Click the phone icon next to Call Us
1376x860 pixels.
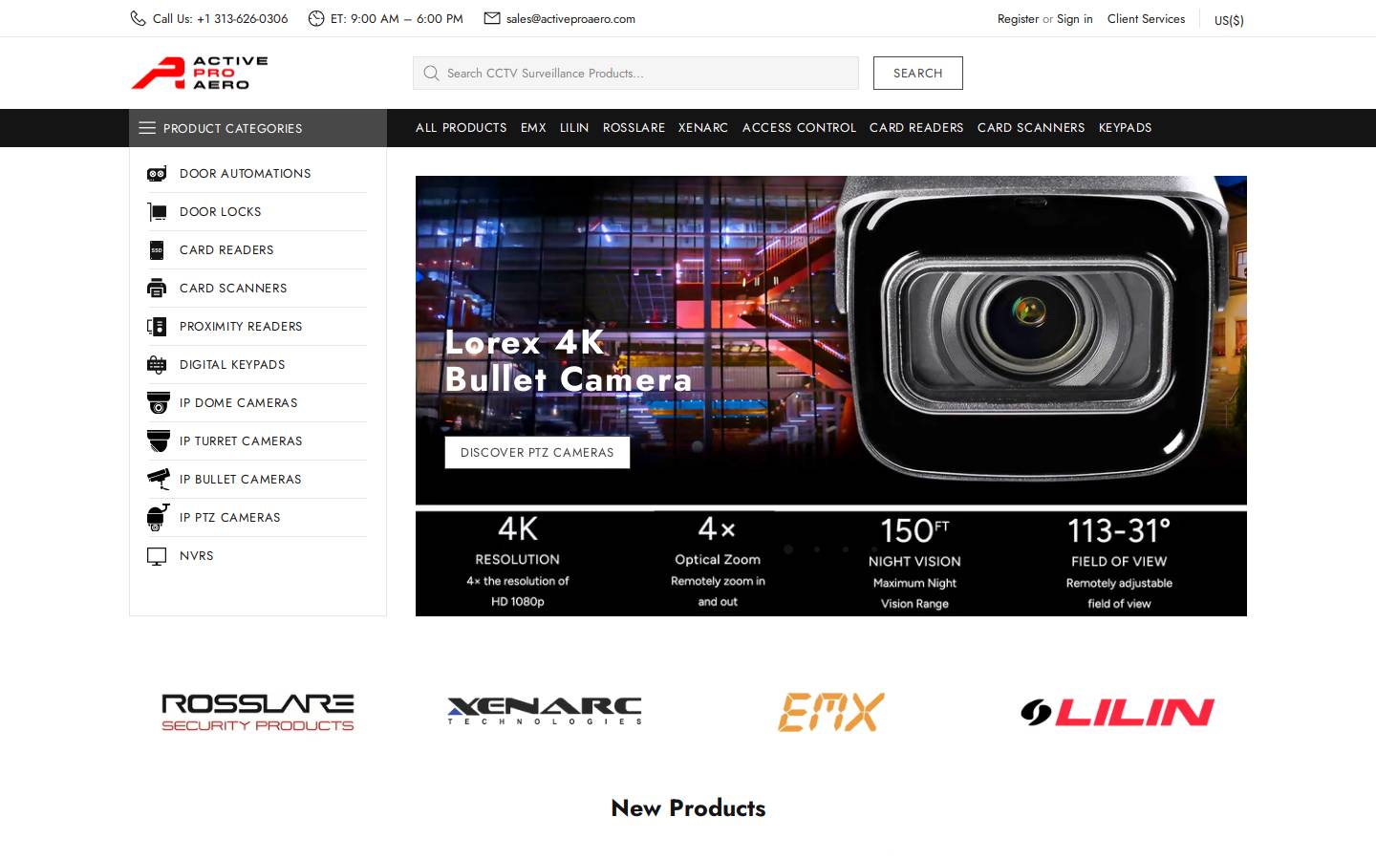click(x=139, y=18)
